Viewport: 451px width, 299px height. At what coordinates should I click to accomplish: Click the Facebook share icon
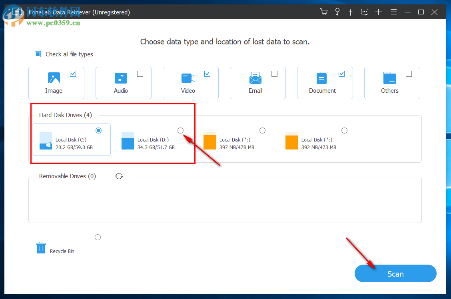[351, 12]
